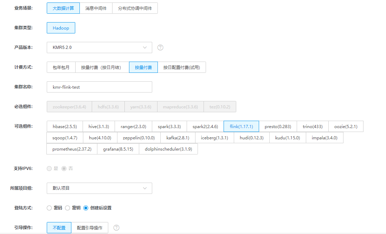Switch to 消息中间件 business scenario
386x234 pixels.
coord(96,8)
